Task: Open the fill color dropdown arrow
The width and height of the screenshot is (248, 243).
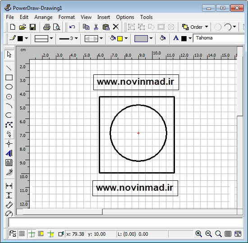Action: [126, 38]
